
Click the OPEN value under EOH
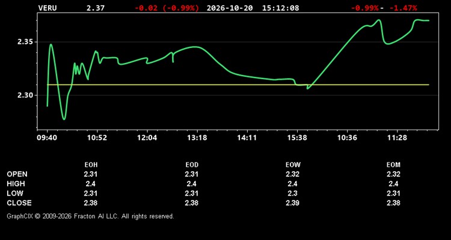tap(91, 174)
